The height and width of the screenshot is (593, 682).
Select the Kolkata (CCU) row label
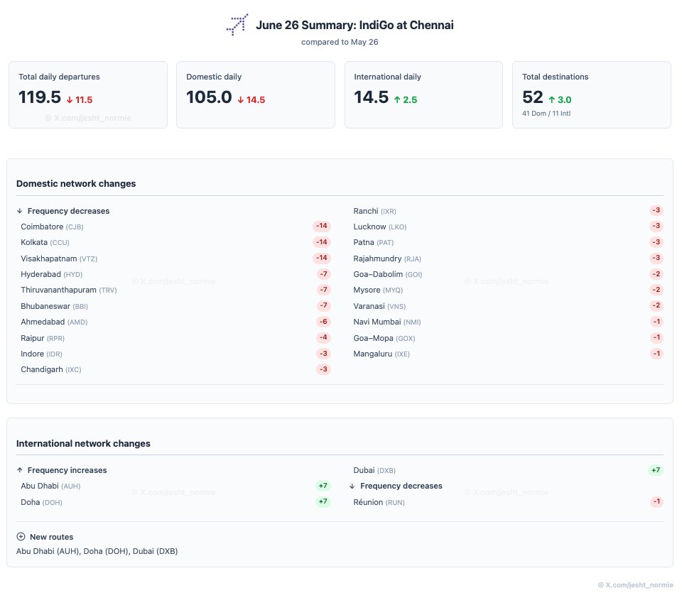(45, 242)
